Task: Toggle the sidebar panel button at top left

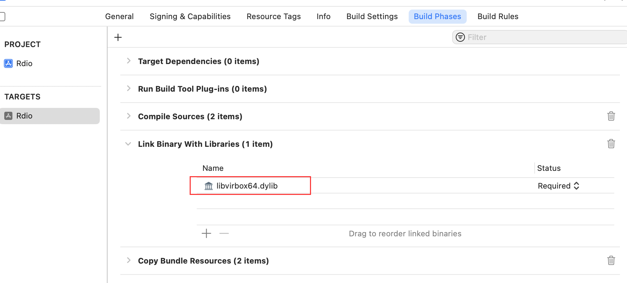Action: coord(2,16)
